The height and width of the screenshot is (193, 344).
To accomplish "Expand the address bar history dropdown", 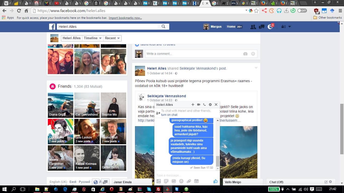I will [x=246, y=11].
